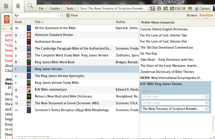Image resolution: width=215 pixels, height=139 pixels.
Task: Select Take Heart - Daily Devotions entry
Action: click(168, 60)
